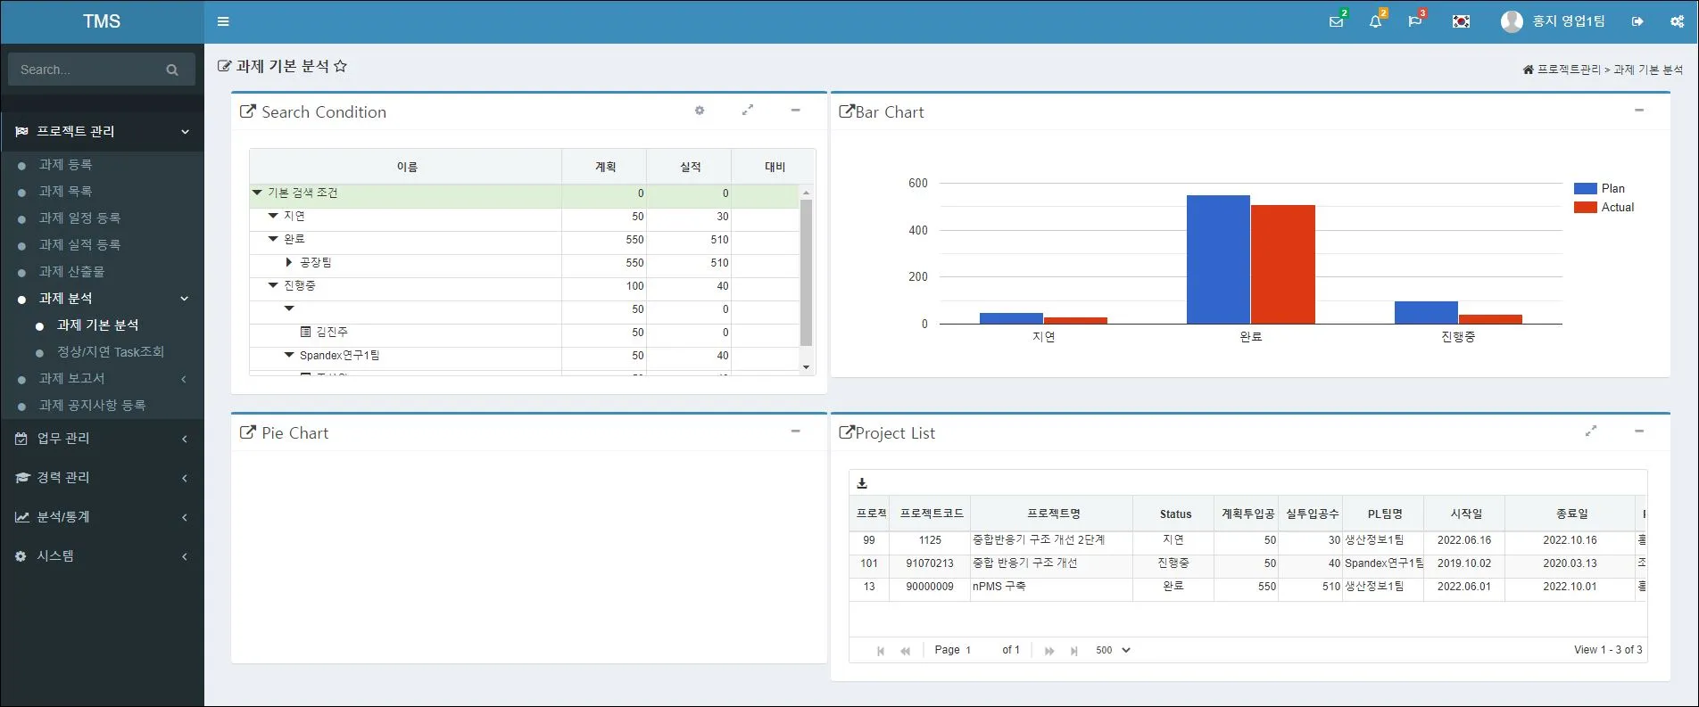Click the 프로젝트관리 breadcrumb link
The width and height of the screenshot is (1699, 707).
click(x=1568, y=70)
